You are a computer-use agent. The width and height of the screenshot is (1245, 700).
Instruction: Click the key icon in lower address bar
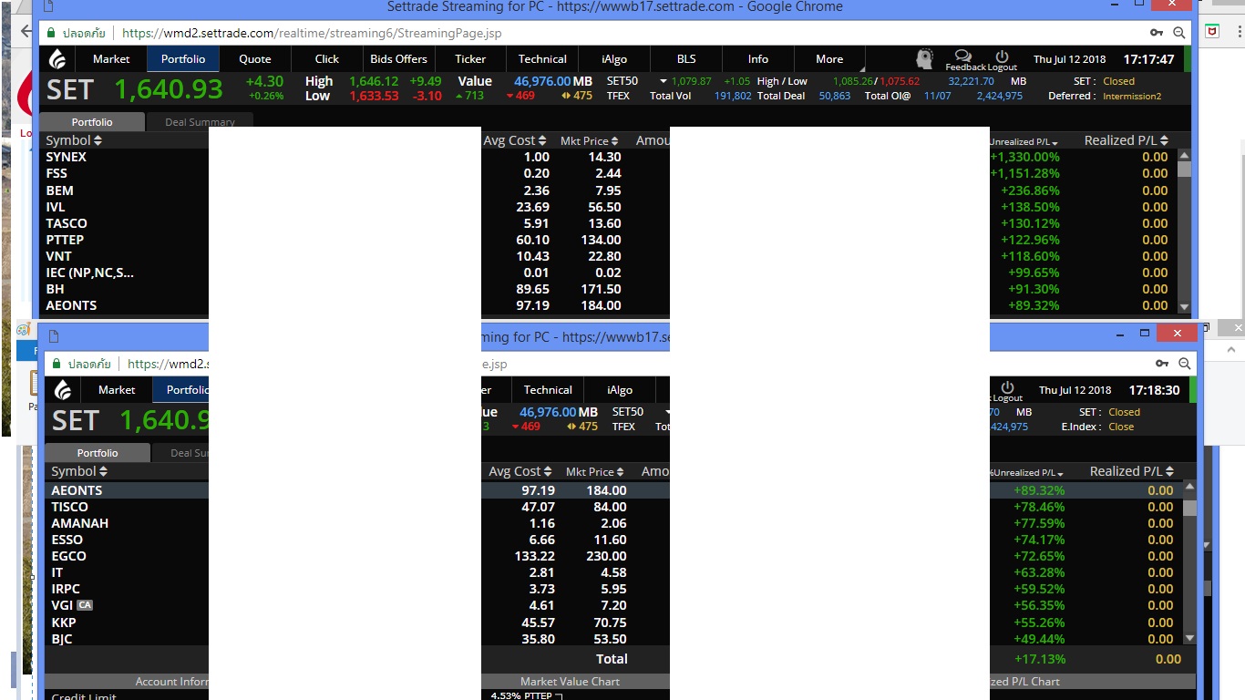click(1162, 364)
